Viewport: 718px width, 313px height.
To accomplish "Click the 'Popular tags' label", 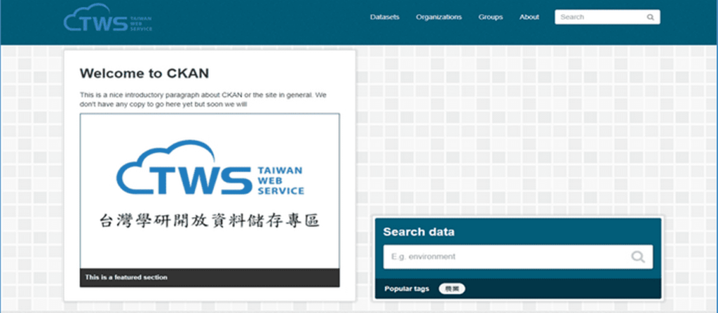I will (x=406, y=288).
